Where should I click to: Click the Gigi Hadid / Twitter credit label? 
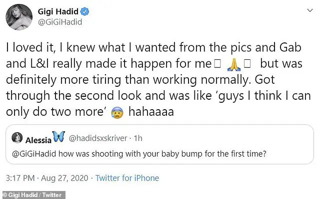point(32,195)
